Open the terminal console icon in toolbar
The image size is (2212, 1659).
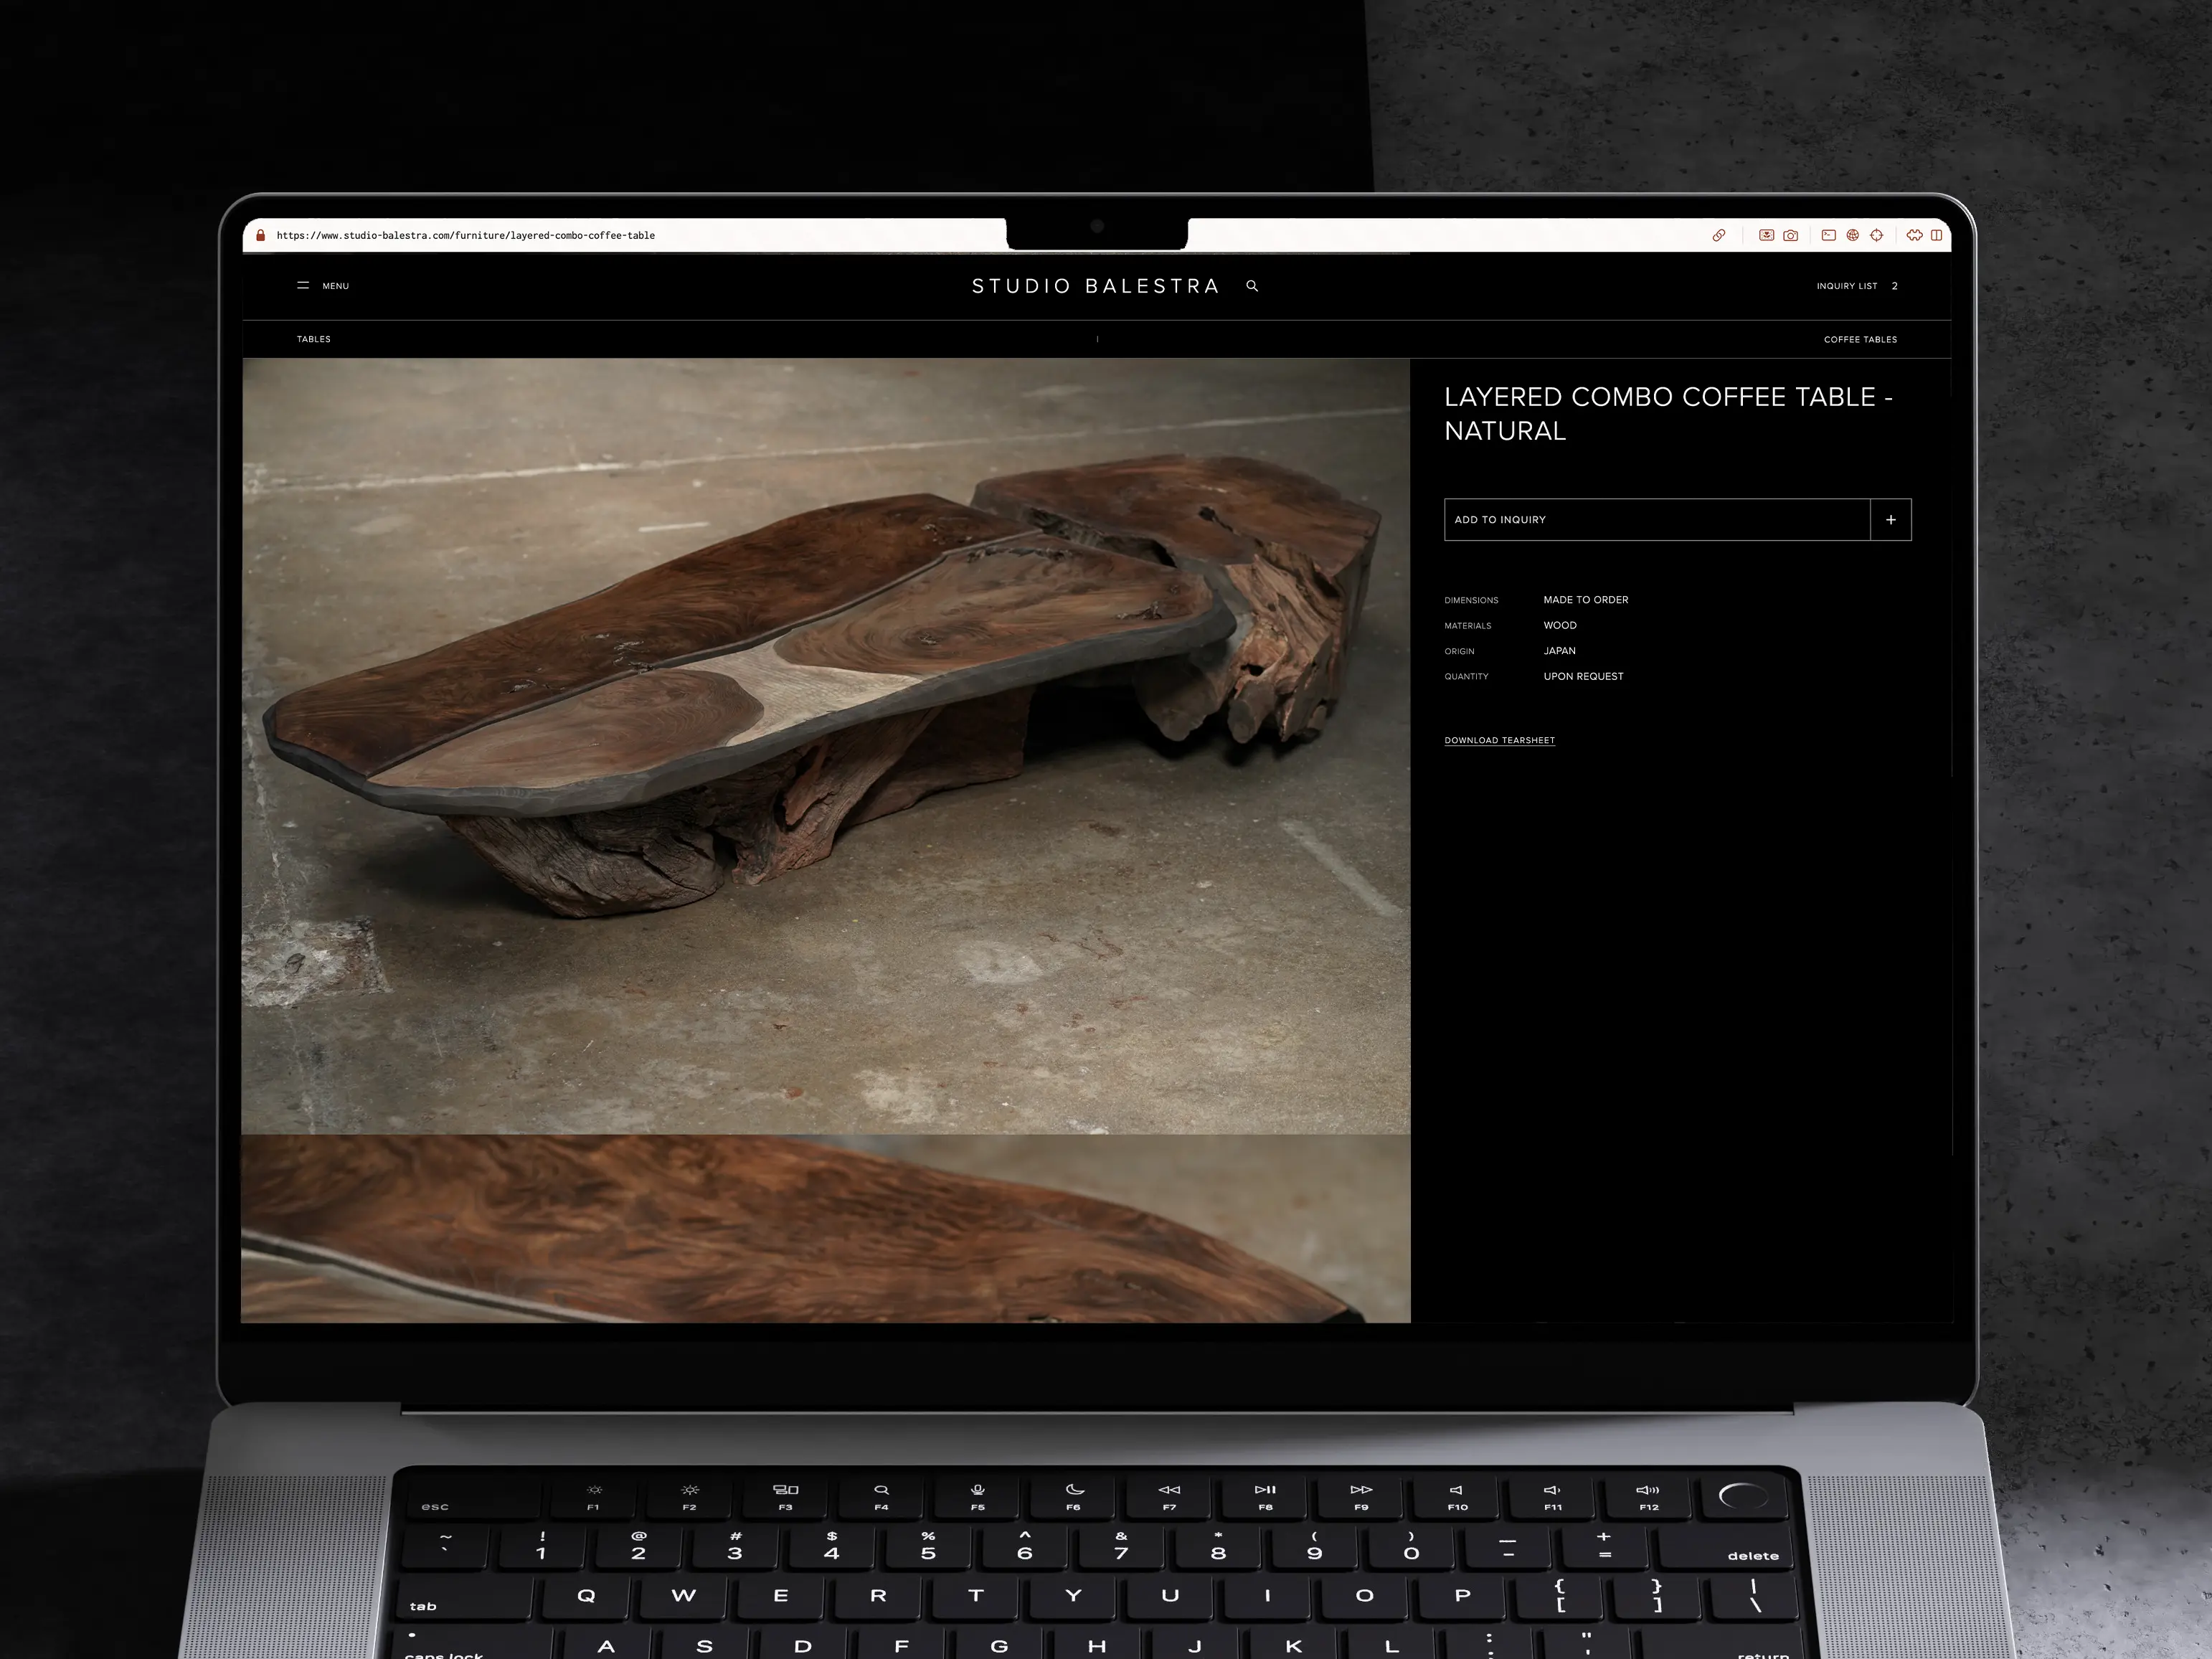coord(1829,236)
